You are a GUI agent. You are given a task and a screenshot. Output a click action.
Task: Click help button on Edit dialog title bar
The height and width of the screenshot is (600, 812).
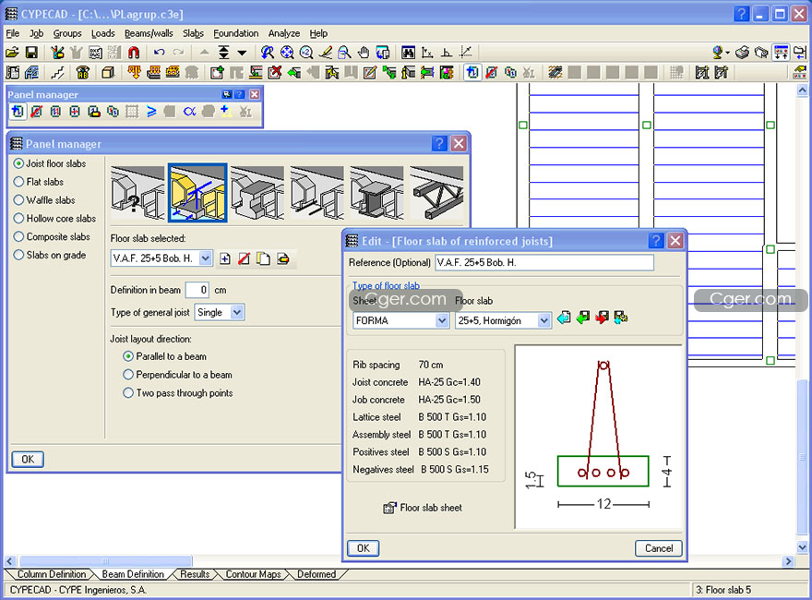tap(656, 241)
